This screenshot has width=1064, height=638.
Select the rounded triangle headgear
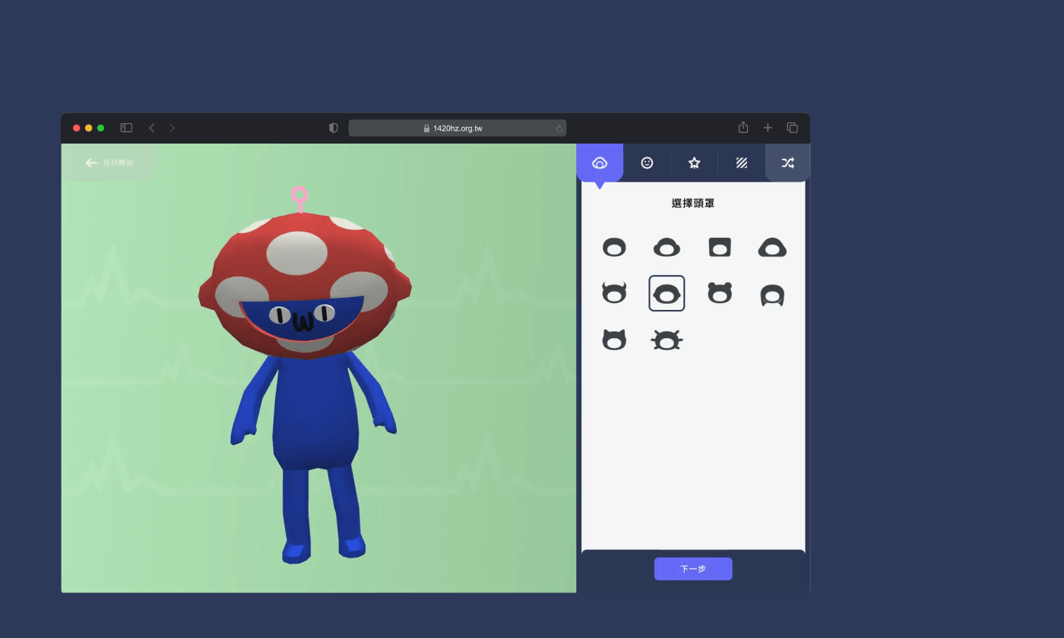(x=772, y=247)
